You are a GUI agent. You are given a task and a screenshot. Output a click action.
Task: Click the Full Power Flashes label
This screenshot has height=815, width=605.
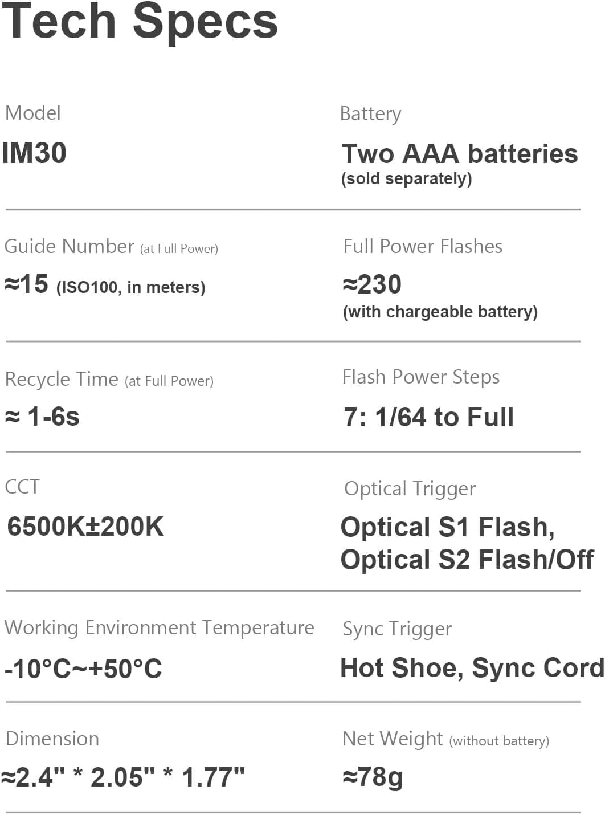423,246
